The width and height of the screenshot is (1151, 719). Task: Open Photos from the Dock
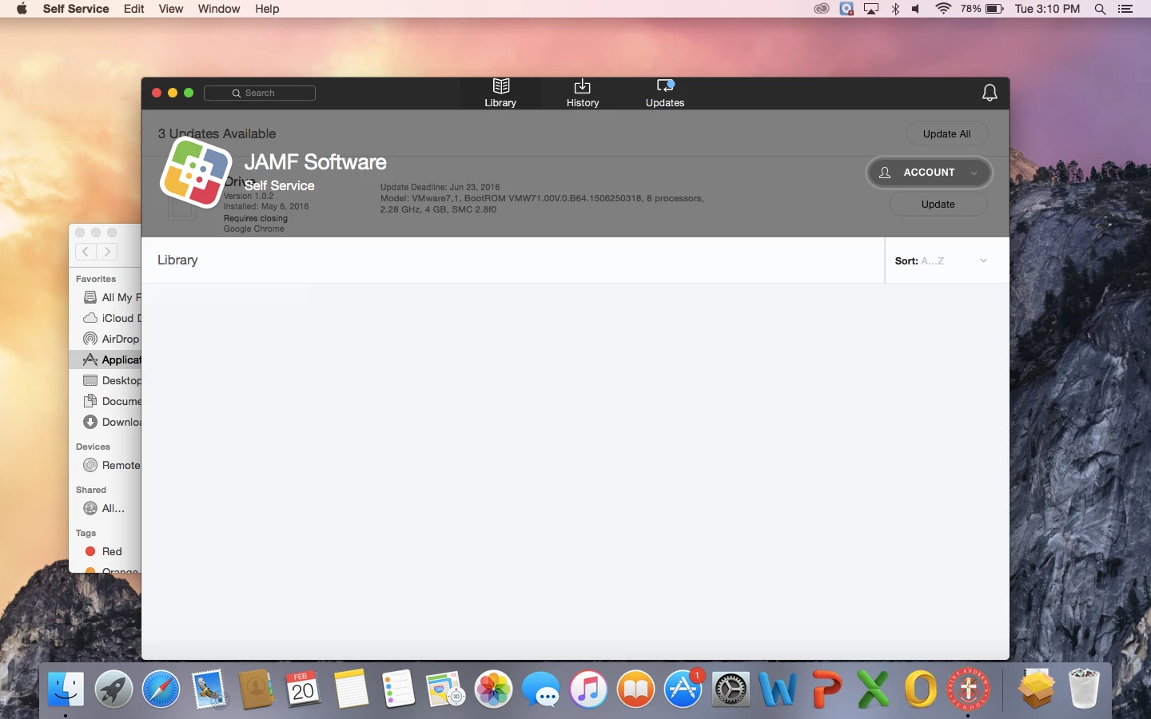(x=493, y=689)
